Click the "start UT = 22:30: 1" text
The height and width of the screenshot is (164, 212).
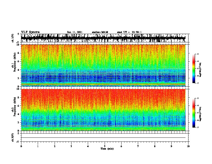pyautogui.click(x=129, y=32)
